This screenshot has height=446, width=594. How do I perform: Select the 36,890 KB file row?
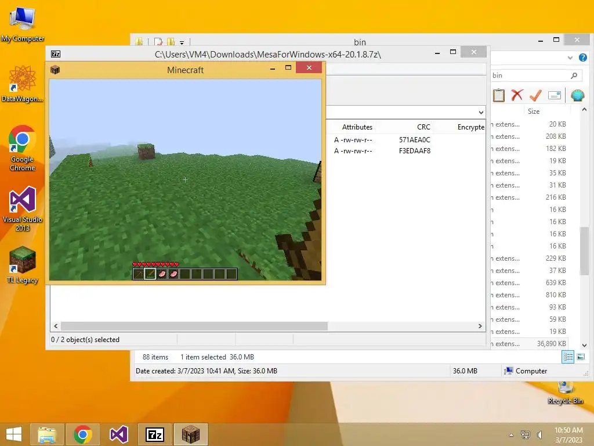(530, 344)
